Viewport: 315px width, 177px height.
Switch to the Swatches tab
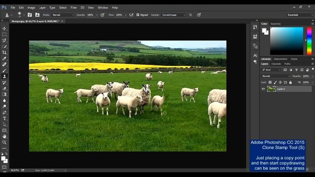(276, 24)
